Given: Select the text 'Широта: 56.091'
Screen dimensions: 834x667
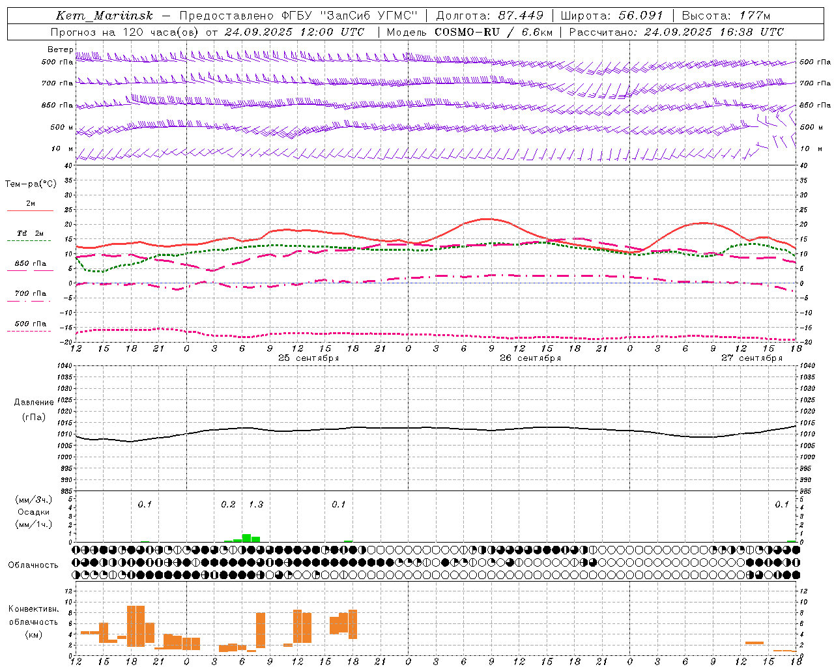Looking at the screenshot, I should pos(611,16).
